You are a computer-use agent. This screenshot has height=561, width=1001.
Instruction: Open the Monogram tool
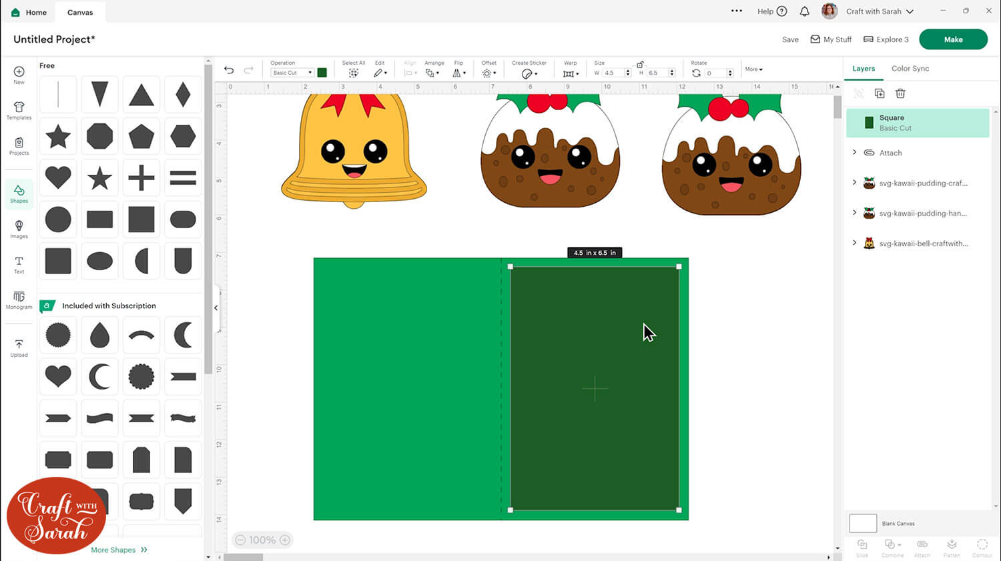[x=19, y=300]
